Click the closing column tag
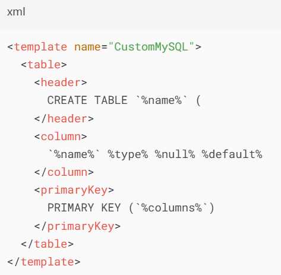This screenshot has width=281, height=275. 64,172
